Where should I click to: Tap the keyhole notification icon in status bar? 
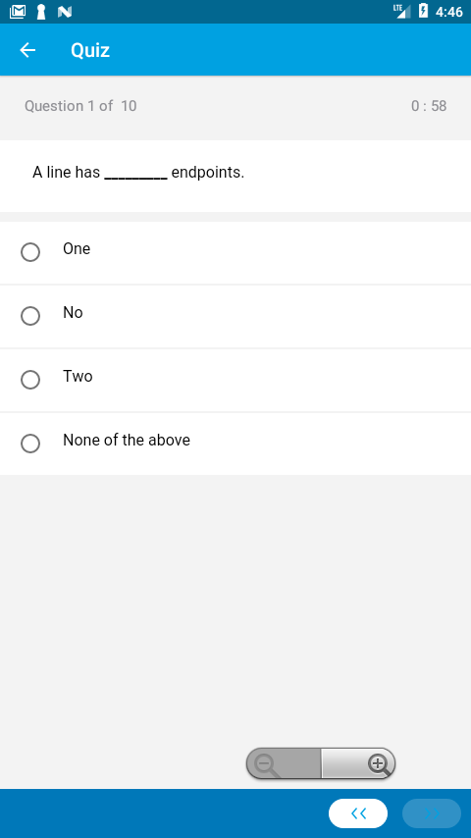click(x=41, y=11)
